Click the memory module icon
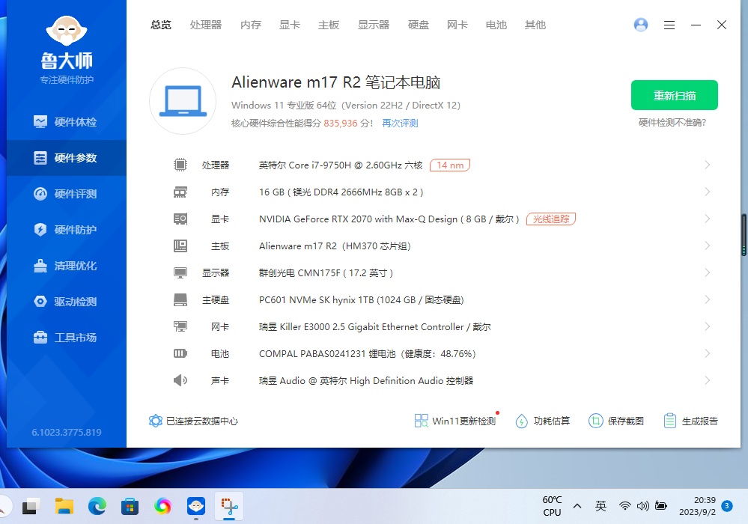 tap(180, 192)
